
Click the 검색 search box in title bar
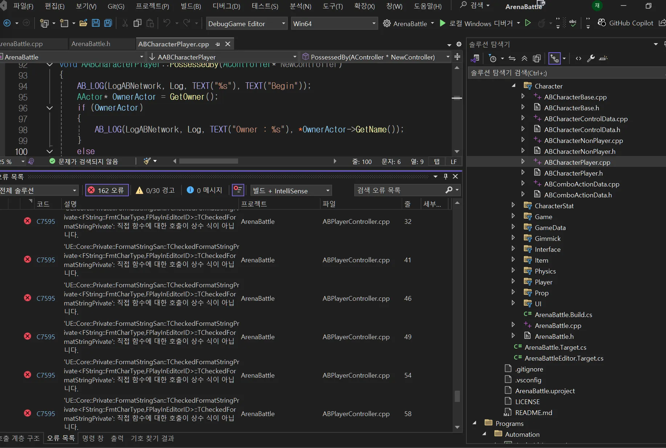pyautogui.click(x=475, y=5)
